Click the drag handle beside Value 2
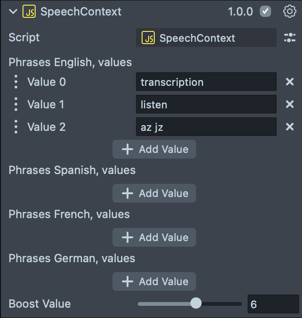This screenshot has width=302, height=318. coord(16,127)
